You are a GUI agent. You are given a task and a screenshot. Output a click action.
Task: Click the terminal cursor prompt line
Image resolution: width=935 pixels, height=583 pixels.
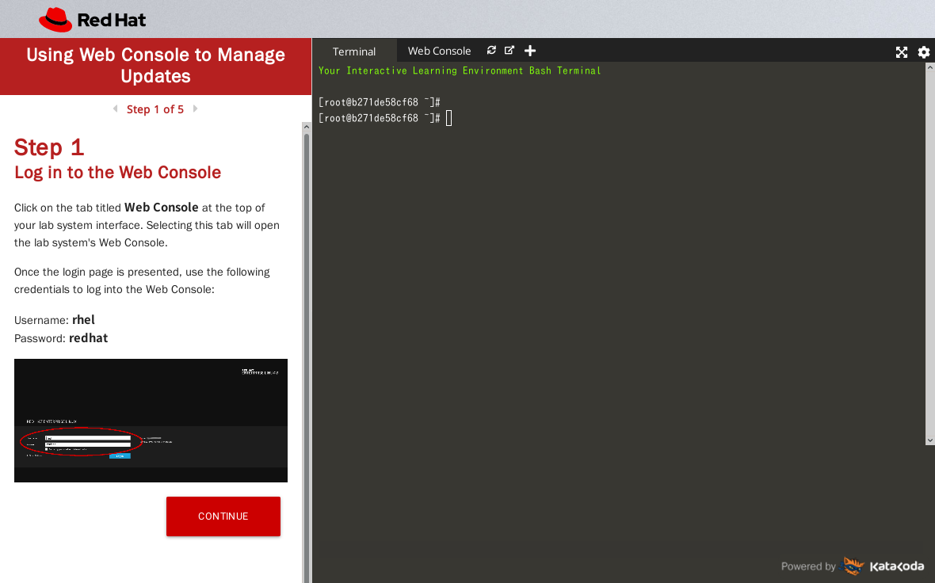[x=385, y=118]
